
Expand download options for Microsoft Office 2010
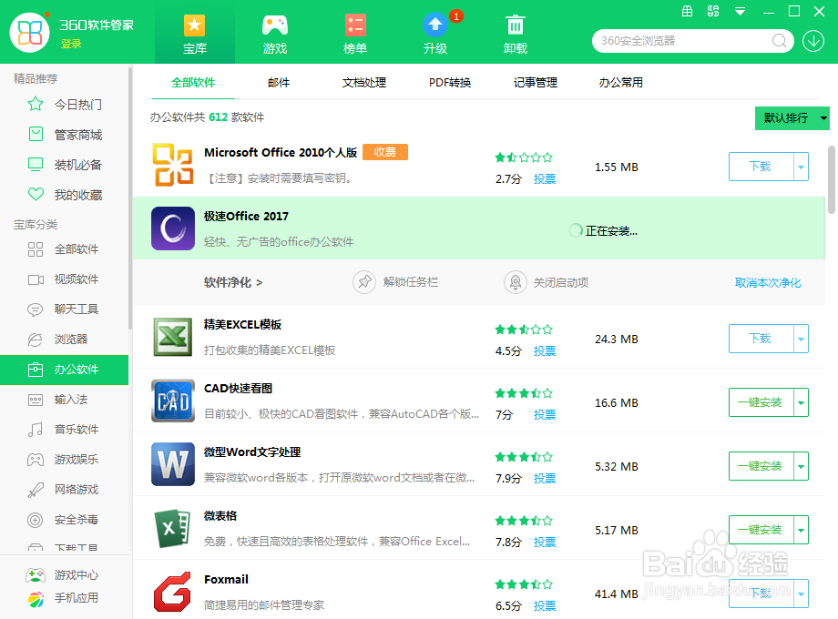tap(802, 167)
